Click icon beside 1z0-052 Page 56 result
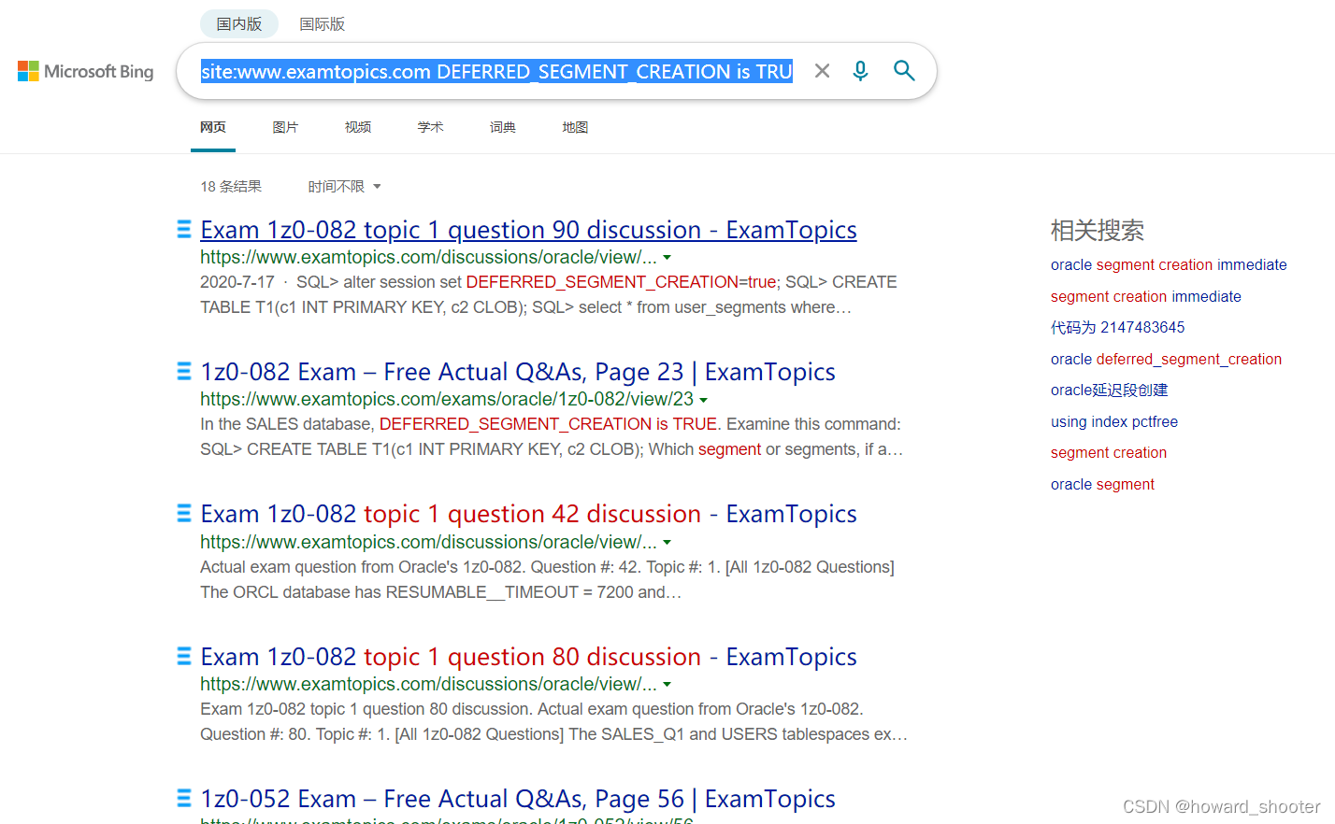The width and height of the screenshot is (1335, 824). [x=184, y=799]
